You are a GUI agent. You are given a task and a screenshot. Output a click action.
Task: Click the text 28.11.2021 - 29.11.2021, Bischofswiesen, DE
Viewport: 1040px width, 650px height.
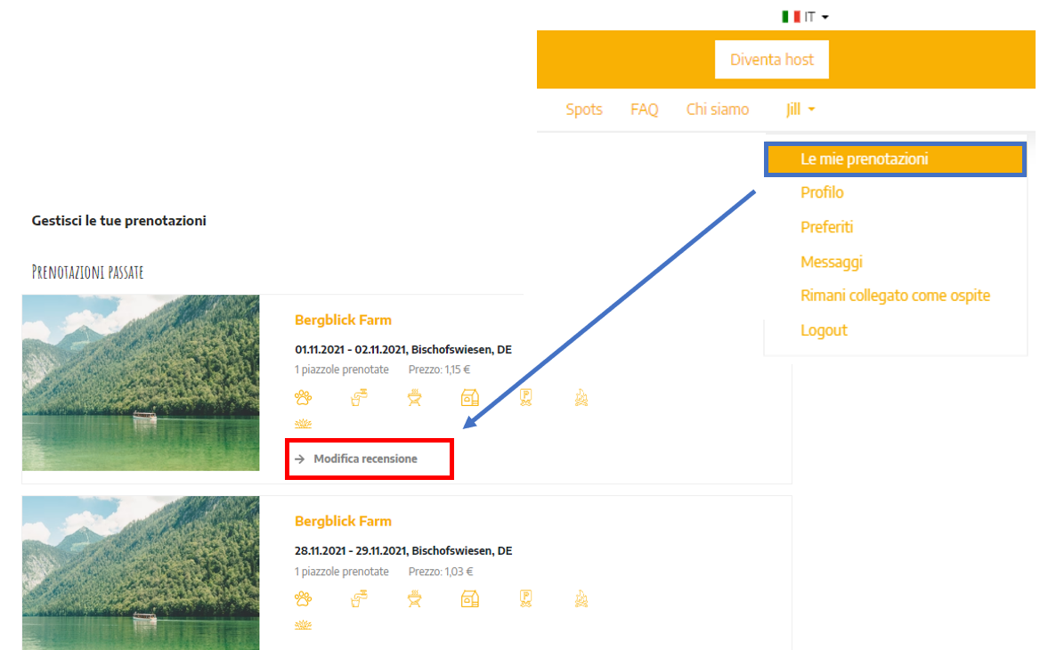tap(403, 550)
